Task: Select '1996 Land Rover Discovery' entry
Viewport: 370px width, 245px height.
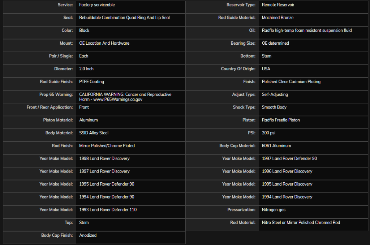Action: pos(287,171)
